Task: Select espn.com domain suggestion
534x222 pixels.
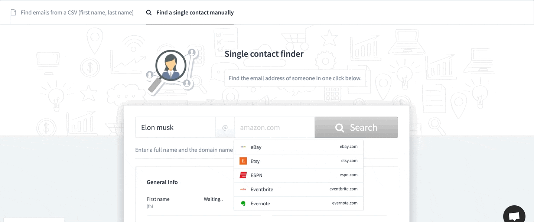Action: tap(299, 175)
